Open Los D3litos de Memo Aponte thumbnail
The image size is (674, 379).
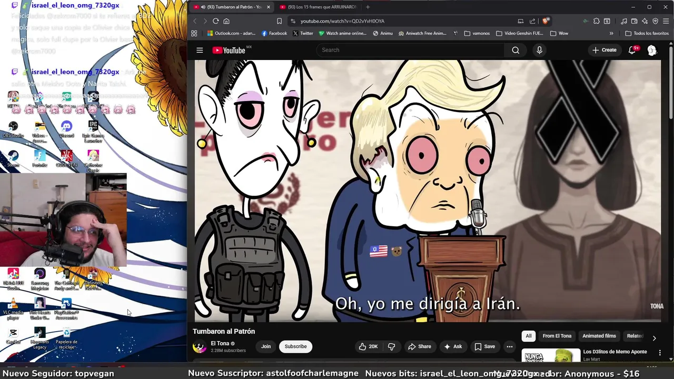pos(551,355)
